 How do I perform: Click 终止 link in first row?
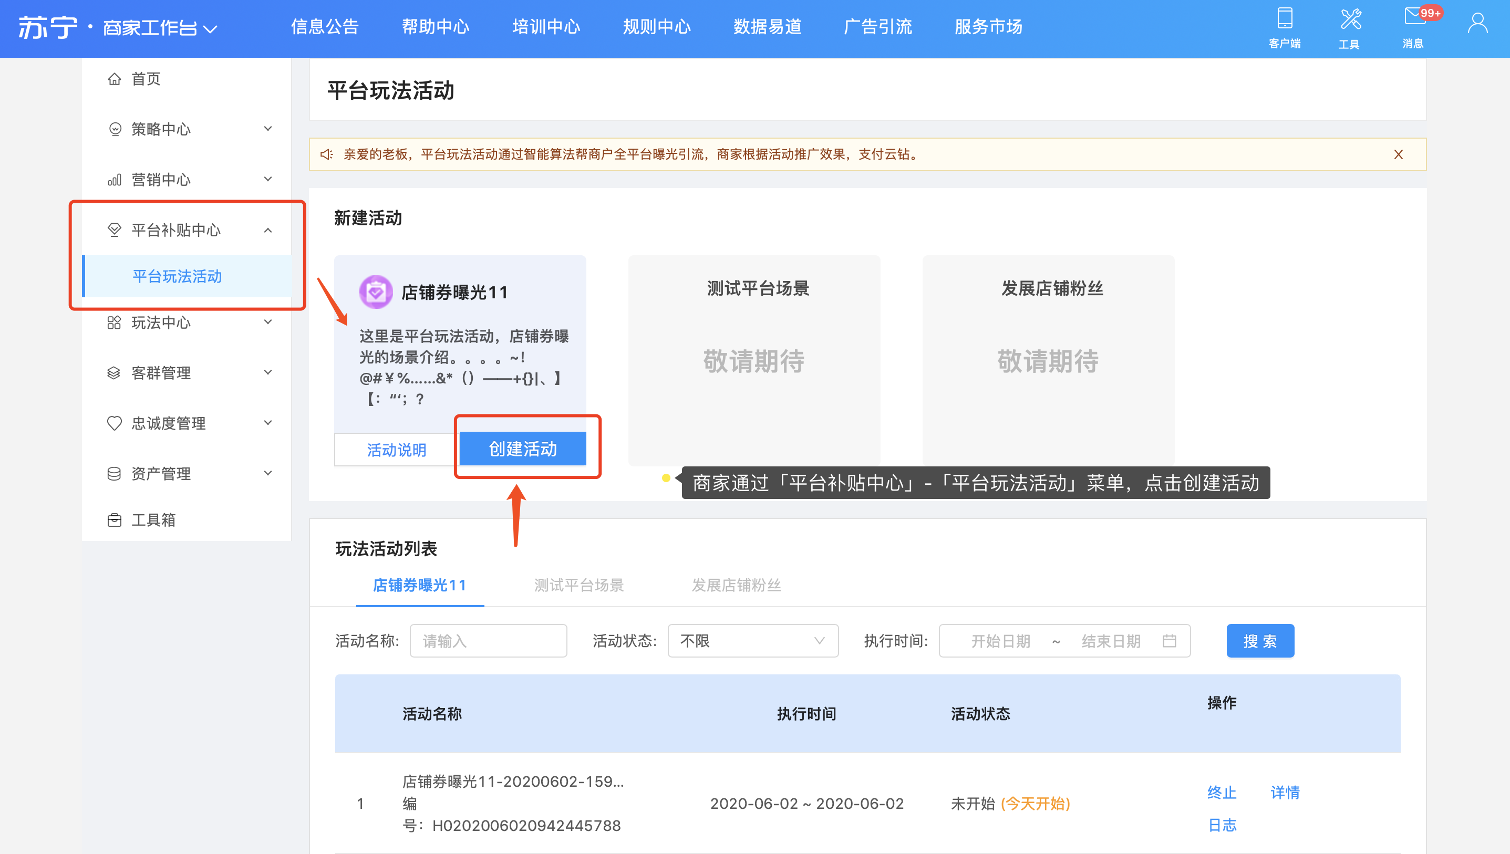tap(1222, 793)
